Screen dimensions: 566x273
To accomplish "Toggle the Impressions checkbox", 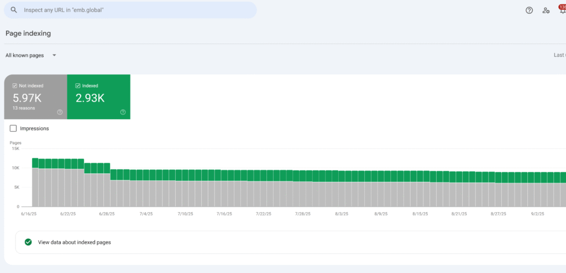I will [13, 128].
